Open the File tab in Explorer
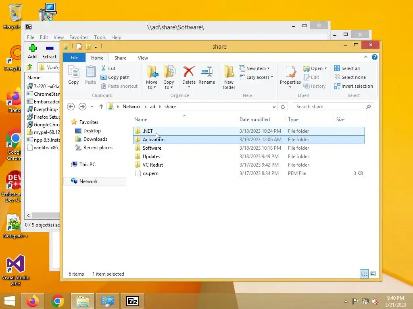This screenshot has width=413, height=309. coord(74,58)
